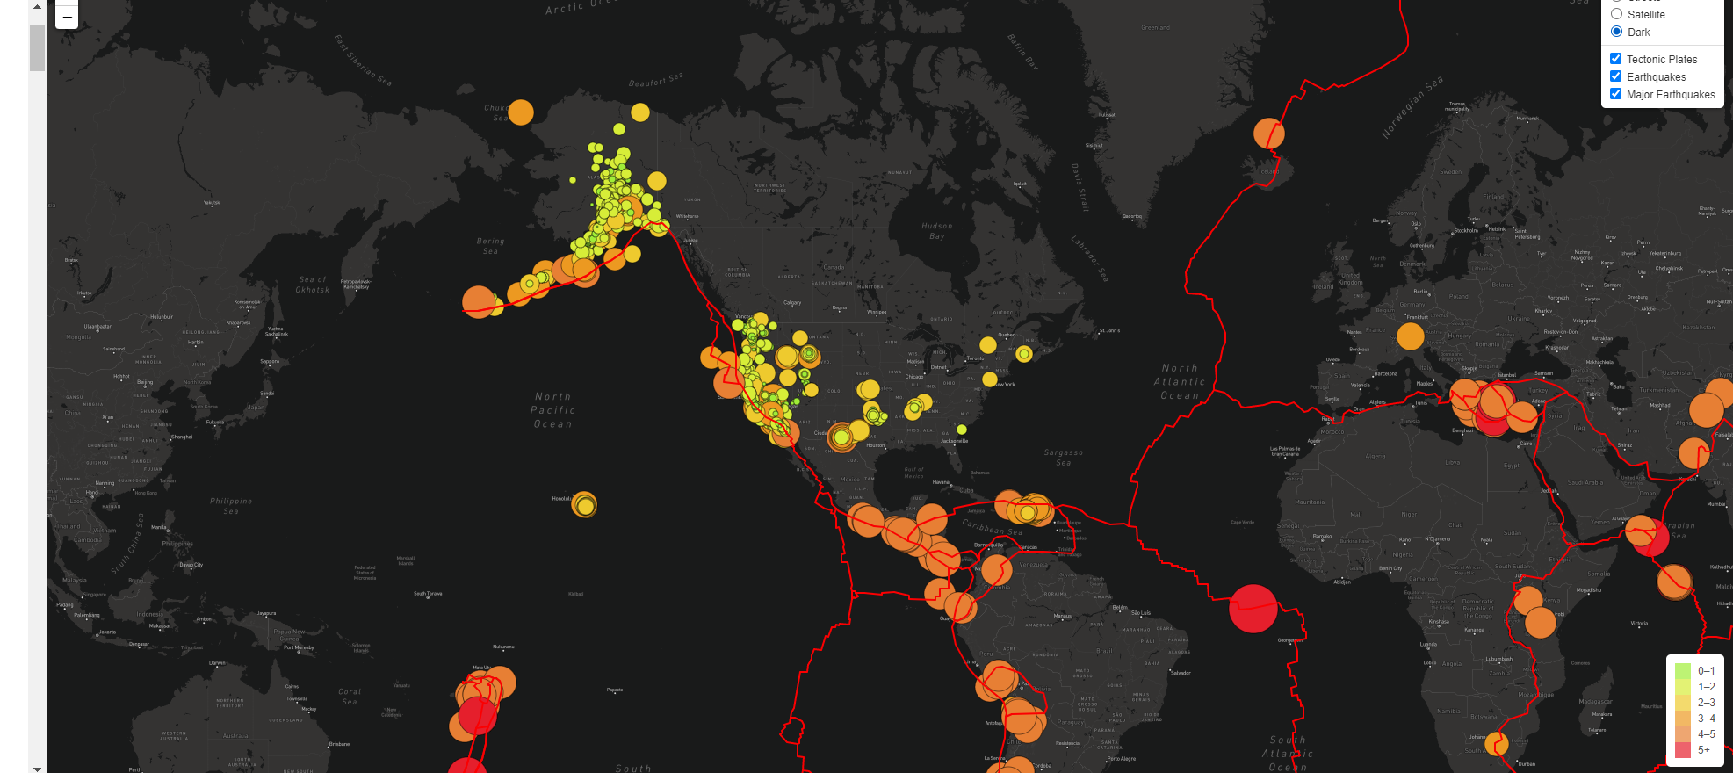Image resolution: width=1733 pixels, height=773 pixels.
Task: Open the red earthquake circle near Gulf of Aden
Action: [x=1651, y=538]
